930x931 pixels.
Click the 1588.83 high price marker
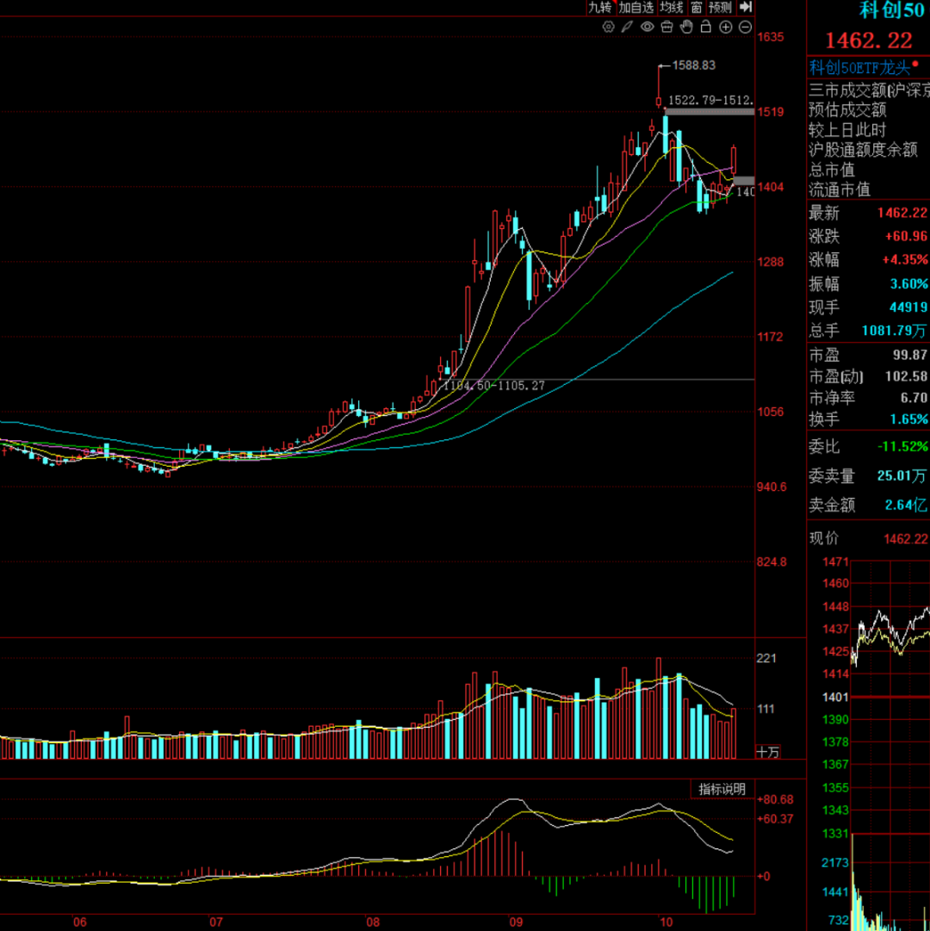(693, 65)
